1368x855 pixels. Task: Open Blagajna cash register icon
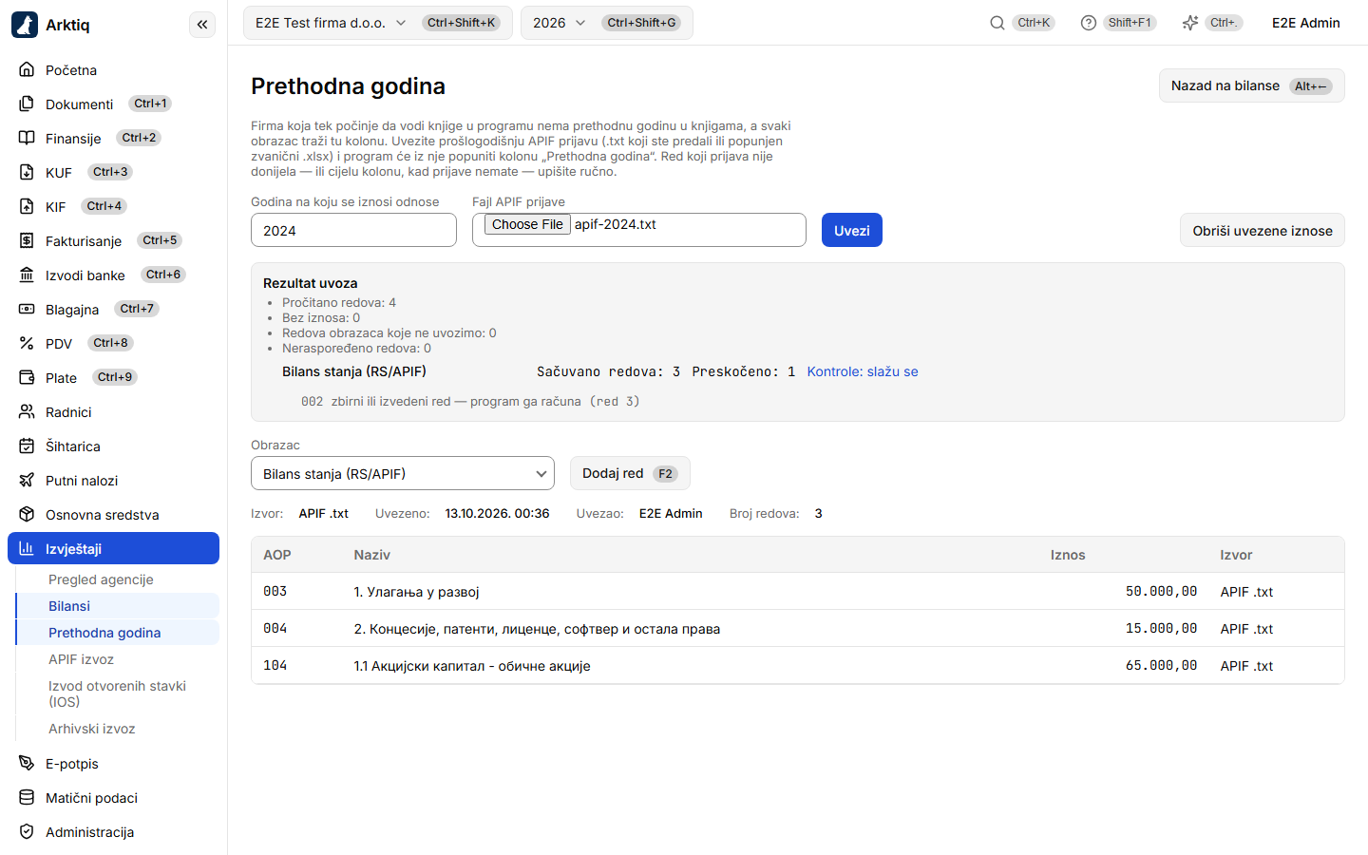point(27,309)
